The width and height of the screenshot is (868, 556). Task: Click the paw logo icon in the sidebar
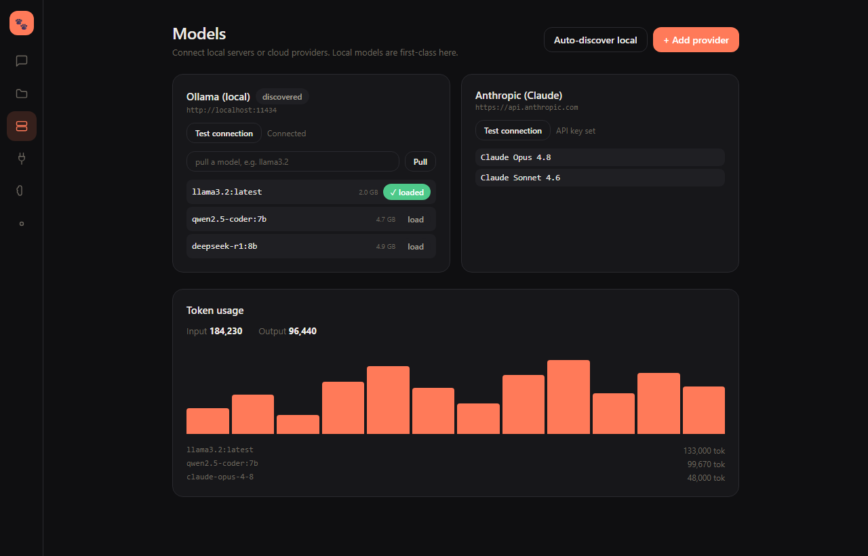(x=22, y=23)
